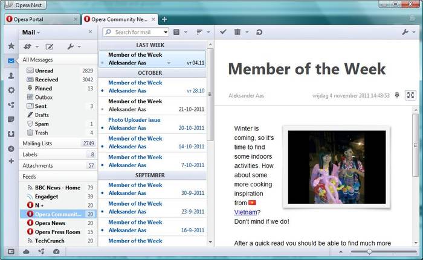
Task: Pin the message using the pin icon
Action: (397, 95)
